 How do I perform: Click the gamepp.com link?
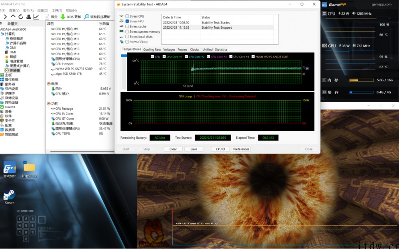[x=381, y=4]
